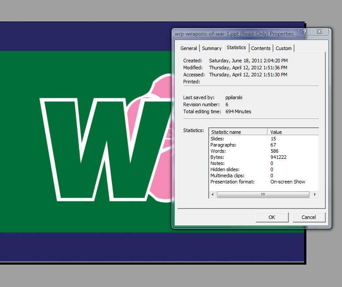Click the horizontal scrollbar thumb
Screen dimensions: 342x287
263,194
